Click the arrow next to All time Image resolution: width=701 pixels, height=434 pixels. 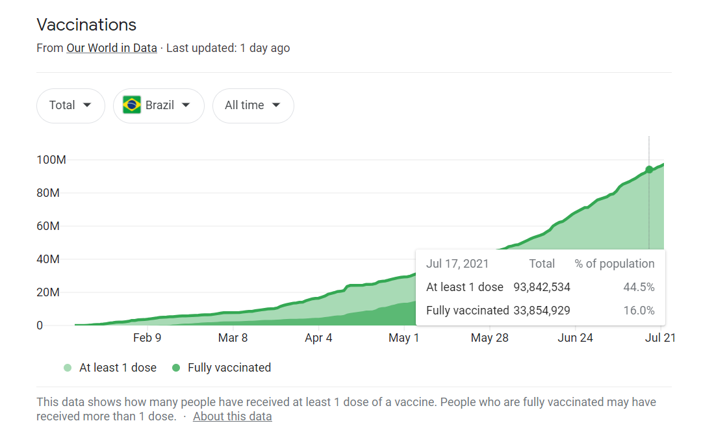(276, 105)
